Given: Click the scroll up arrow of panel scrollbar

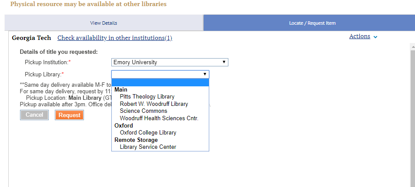Looking at the screenshot, I should point(412,46).
